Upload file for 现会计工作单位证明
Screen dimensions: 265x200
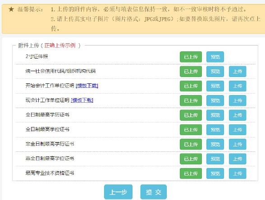point(238,101)
